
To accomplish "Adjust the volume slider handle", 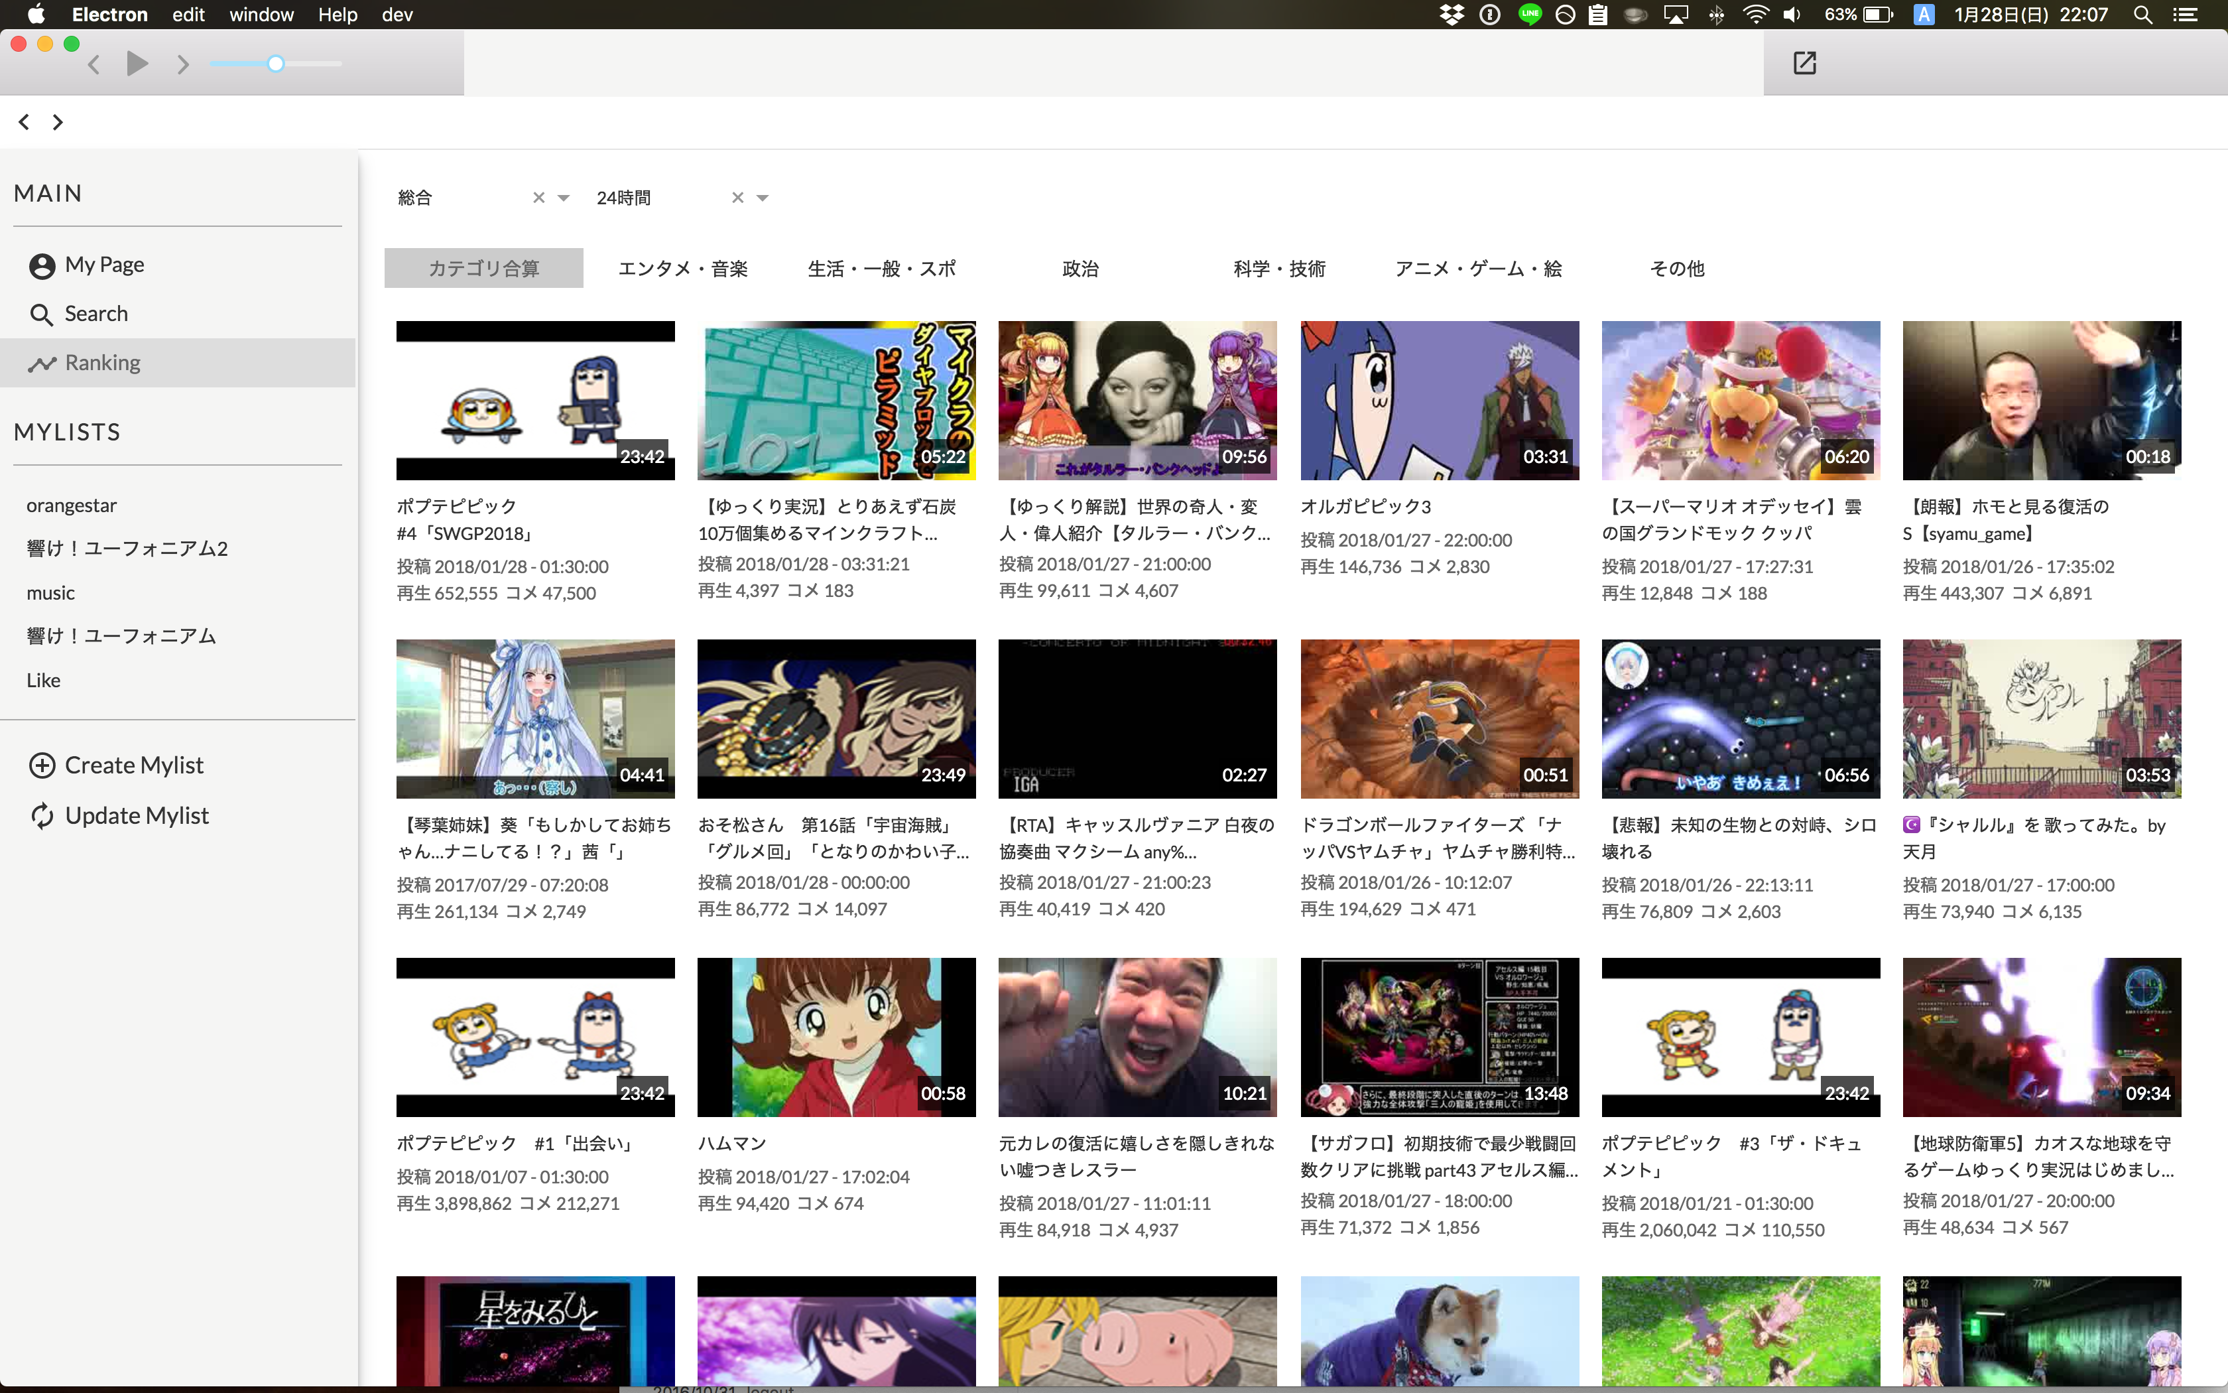I will [x=275, y=64].
